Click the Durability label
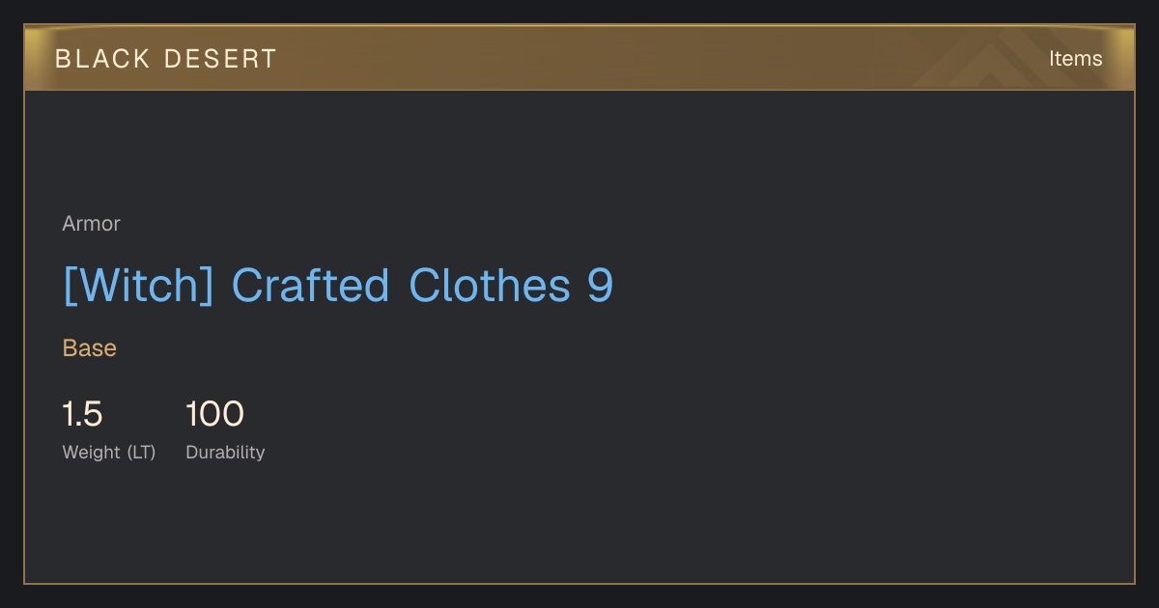Screen dimensions: 1159x608 (225, 452)
